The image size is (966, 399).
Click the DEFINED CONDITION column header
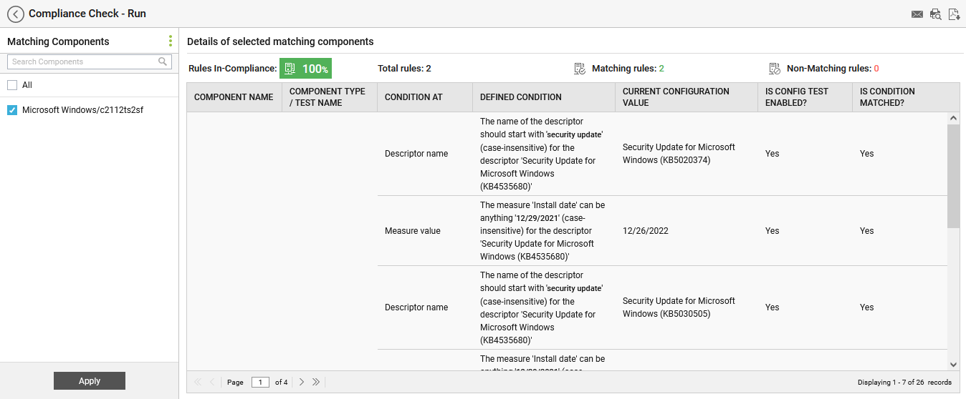543,97
